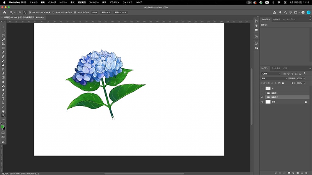Open the レイヤー menu

(63, 2)
